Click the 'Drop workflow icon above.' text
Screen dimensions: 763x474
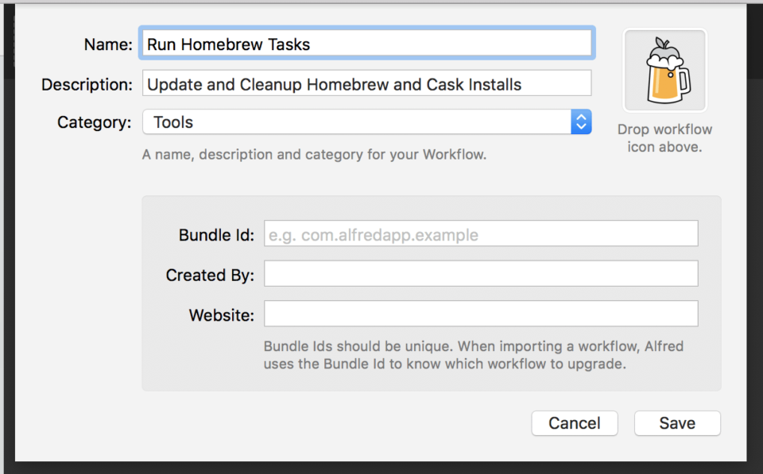pyautogui.click(x=664, y=138)
